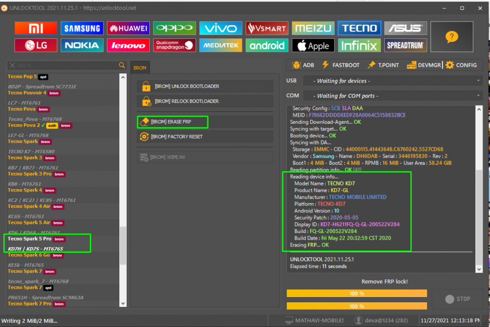Select the Huawei brand logo
This screenshot has width=490, height=327.
click(x=128, y=28)
